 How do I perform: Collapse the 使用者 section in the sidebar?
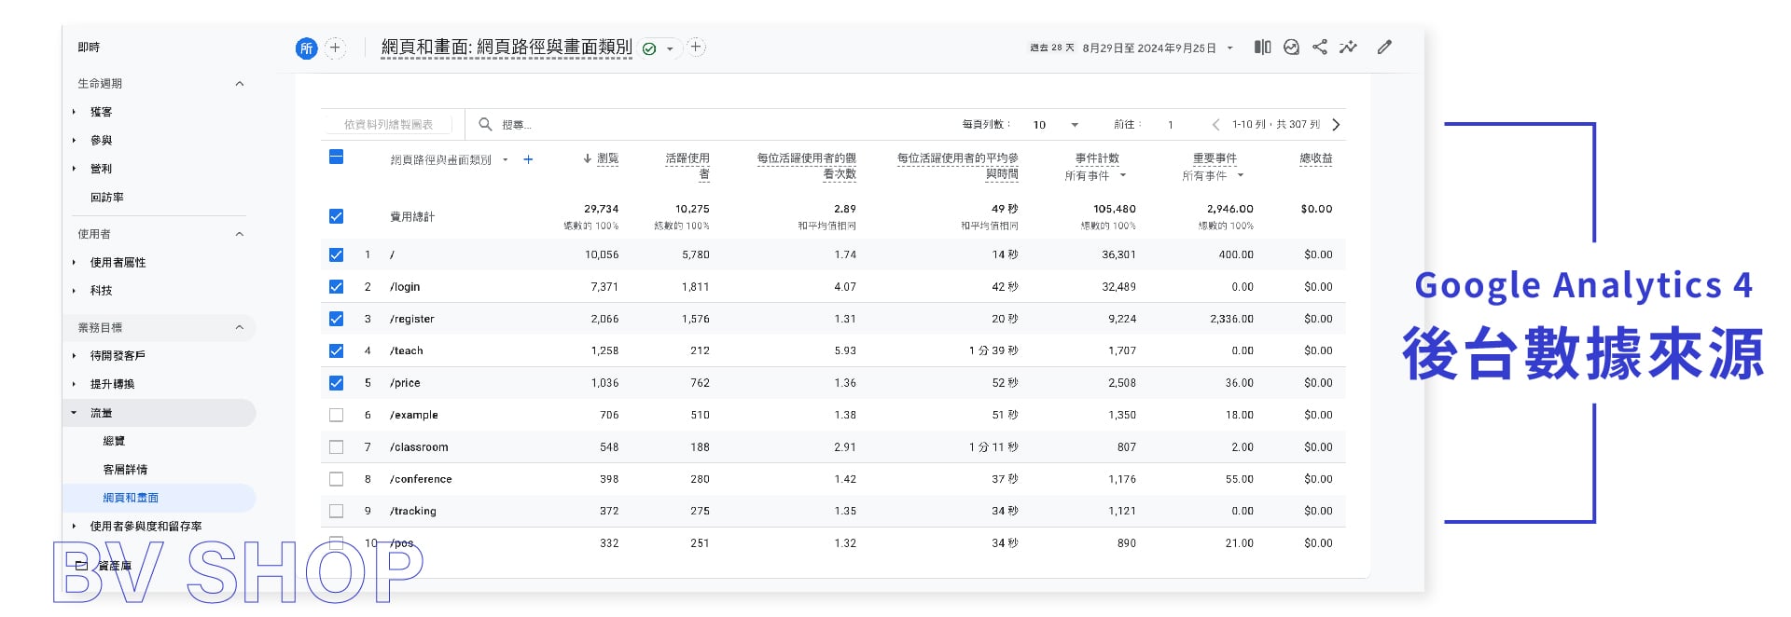[240, 234]
